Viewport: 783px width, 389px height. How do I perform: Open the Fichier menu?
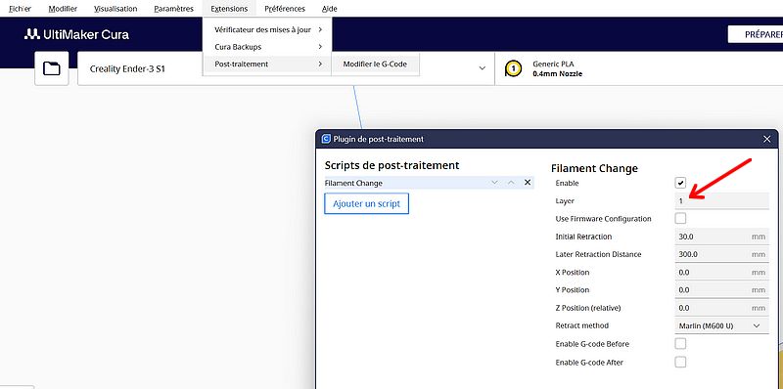click(x=20, y=9)
